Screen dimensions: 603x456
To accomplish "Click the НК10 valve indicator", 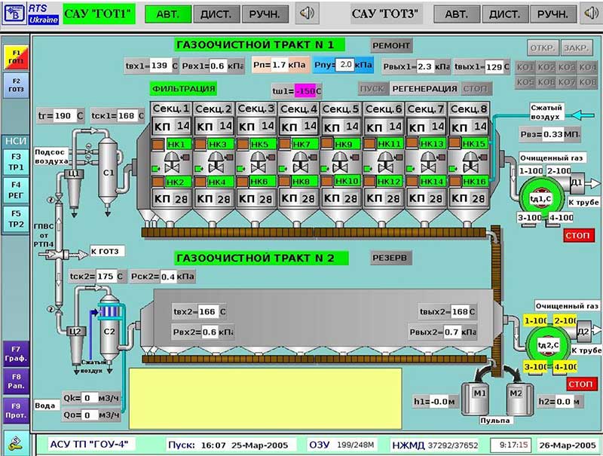I will tap(347, 181).
